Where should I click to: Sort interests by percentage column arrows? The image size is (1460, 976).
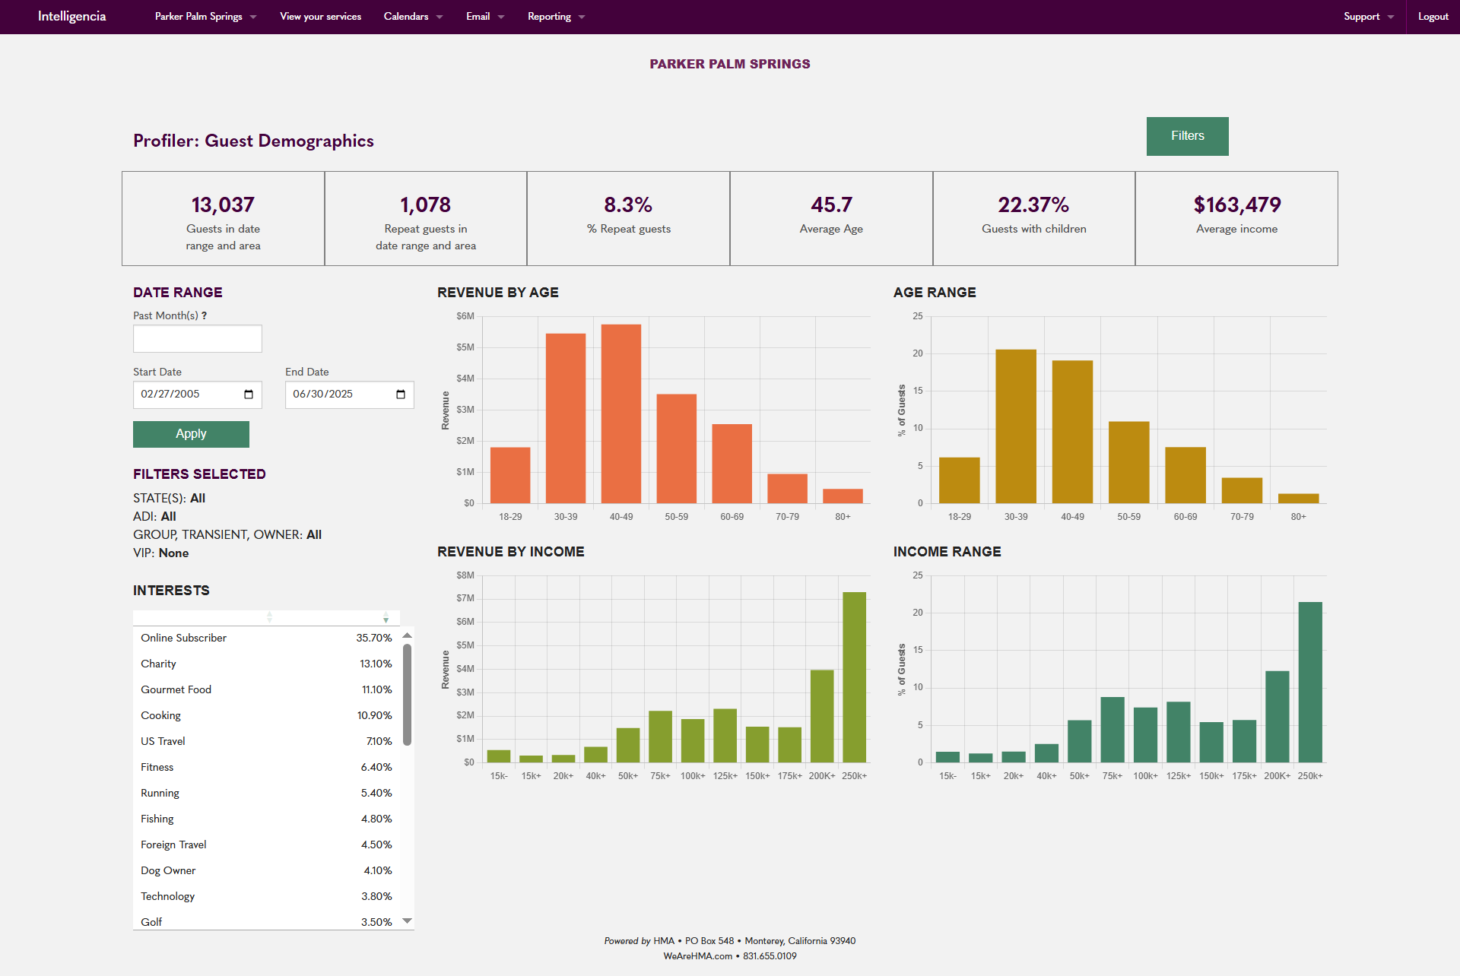coord(386,617)
